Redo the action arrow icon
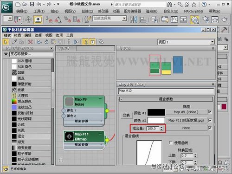The image size is (232, 174). (49, 4)
